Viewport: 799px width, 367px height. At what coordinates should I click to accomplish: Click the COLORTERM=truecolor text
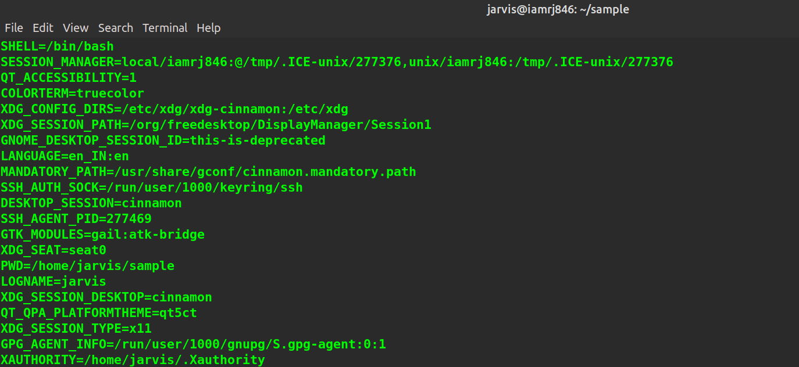[72, 93]
